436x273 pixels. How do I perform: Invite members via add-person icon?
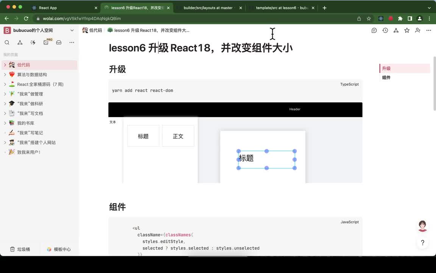[418, 30]
